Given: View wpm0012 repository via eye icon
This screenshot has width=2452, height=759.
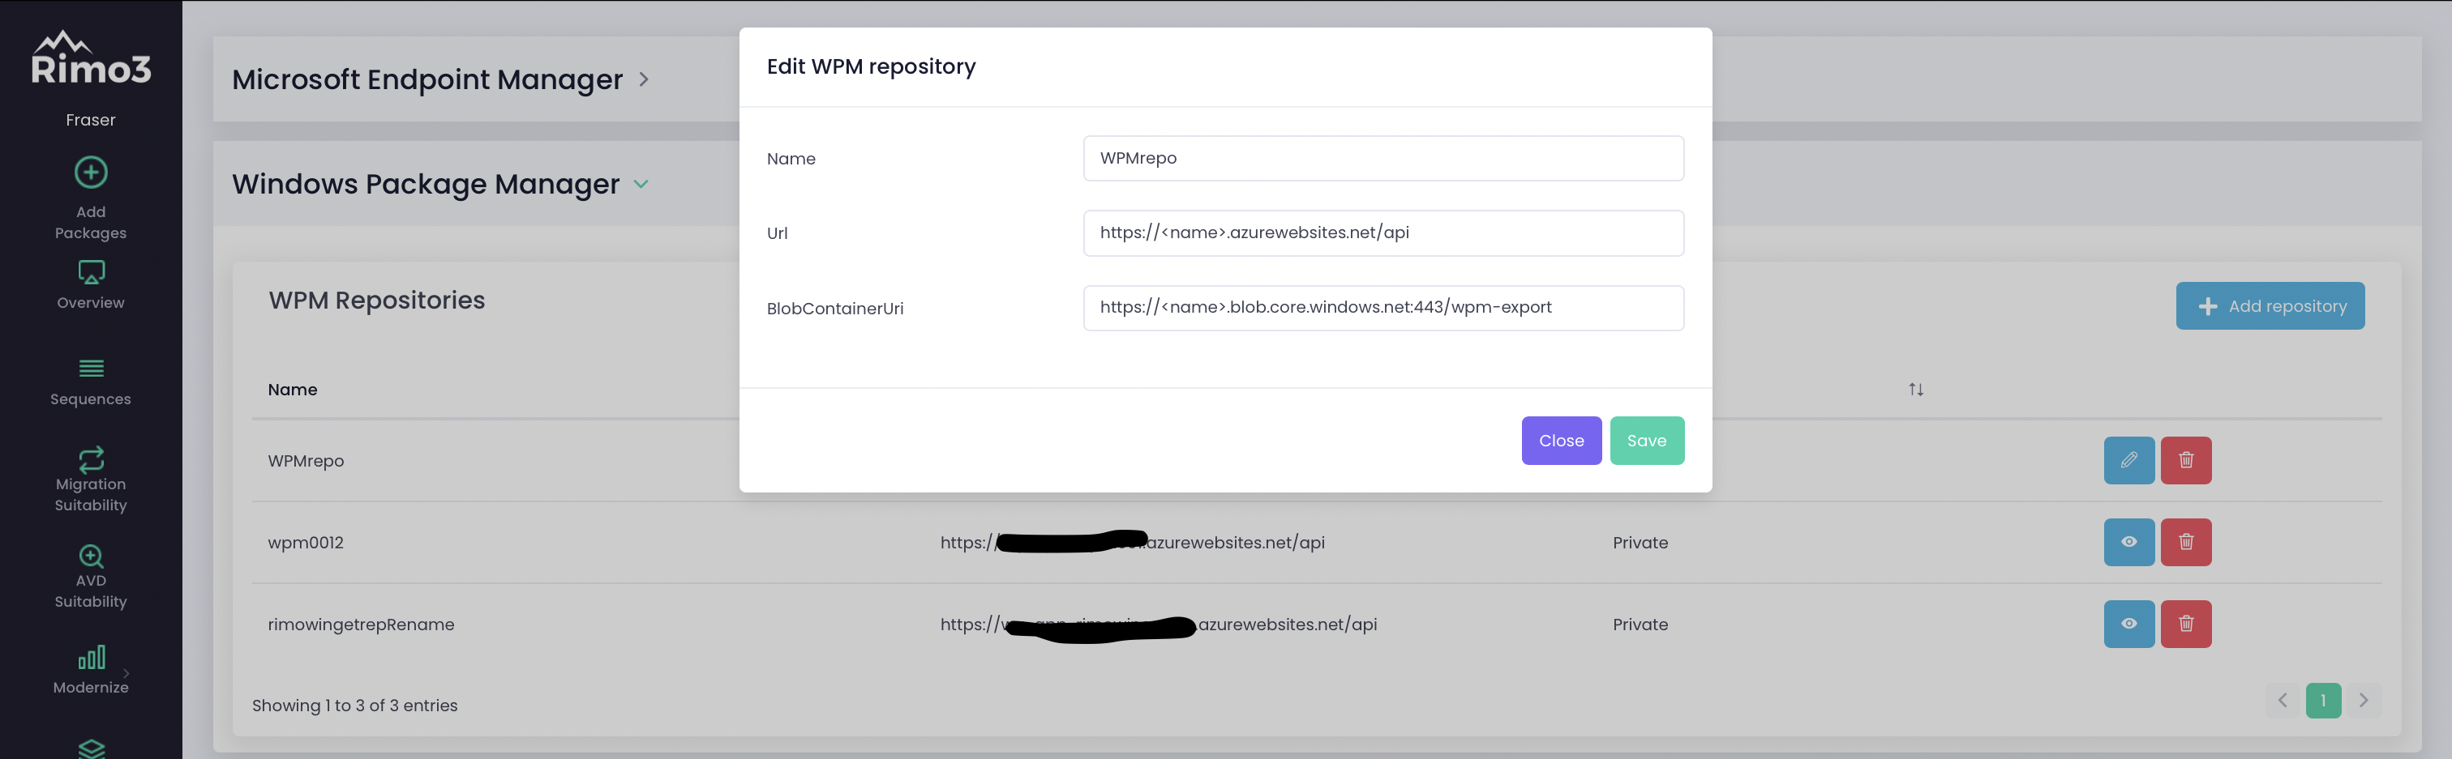Looking at the screenshot, I should point(2128,542).
